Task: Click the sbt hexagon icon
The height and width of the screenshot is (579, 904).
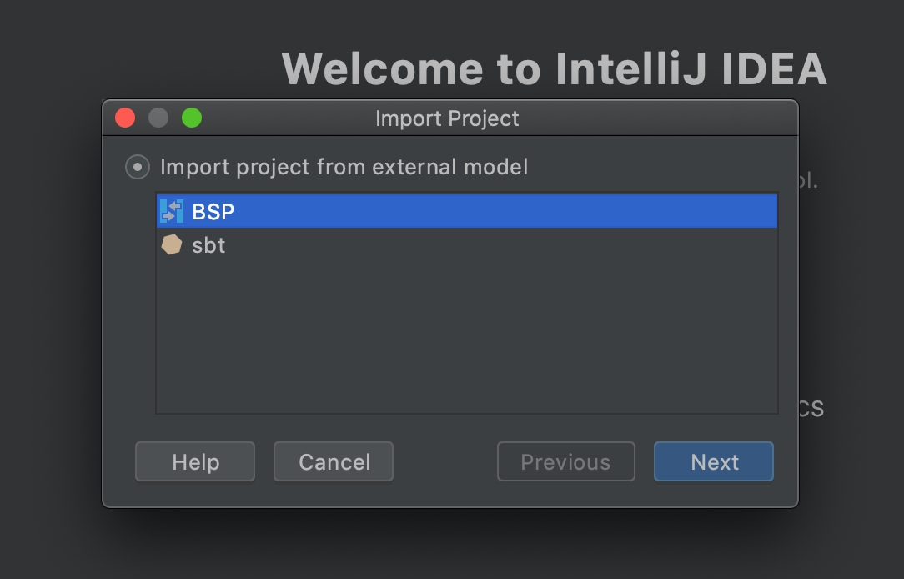Action: click(x=172, y=244)
